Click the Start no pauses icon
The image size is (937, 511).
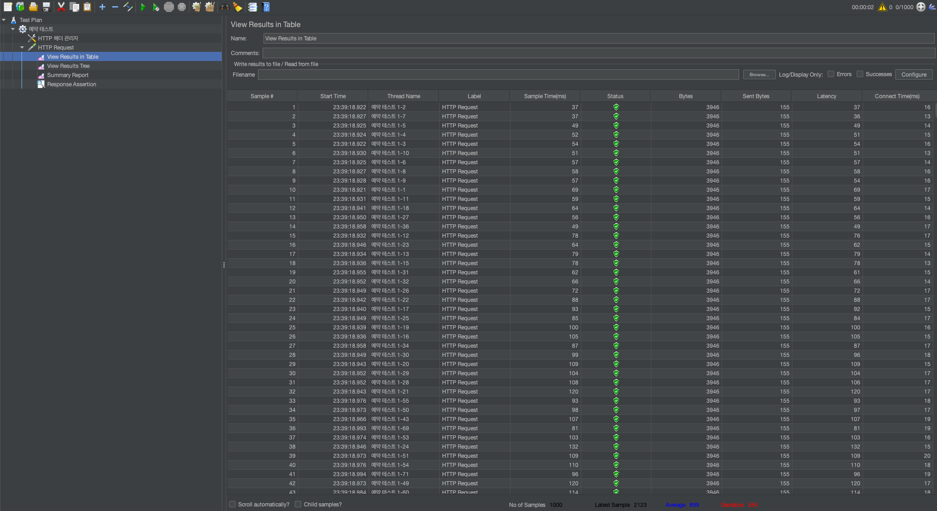click(156, 7)
